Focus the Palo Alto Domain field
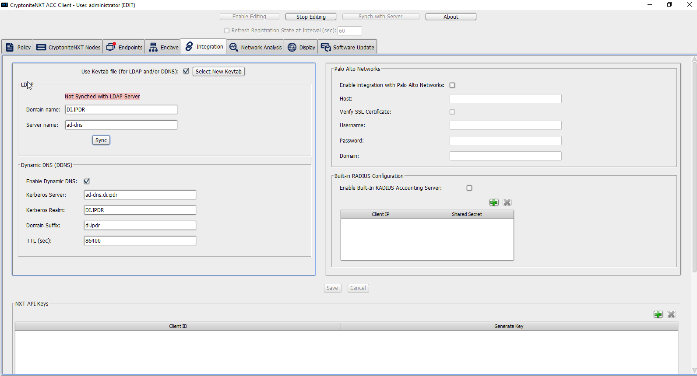 (x=506, y=156)
